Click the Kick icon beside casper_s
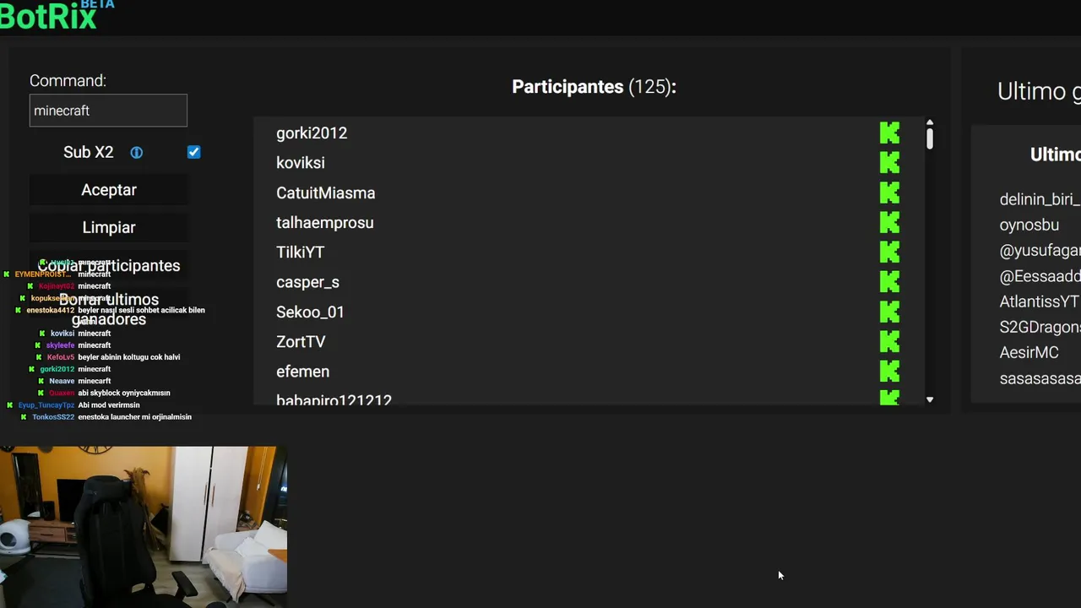The width and height of the screenshot is (1081, 608). click(x=889, y=282)
